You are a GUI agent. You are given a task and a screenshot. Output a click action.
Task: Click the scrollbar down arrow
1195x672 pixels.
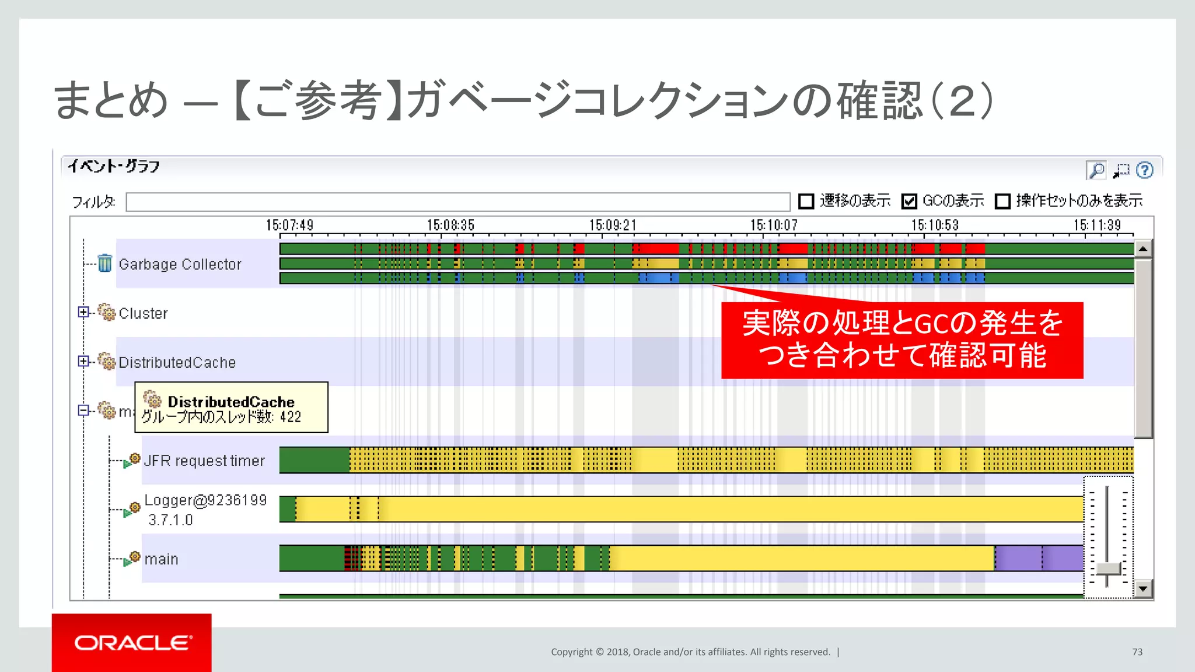pyautogui.click(x=1143, y=589)
